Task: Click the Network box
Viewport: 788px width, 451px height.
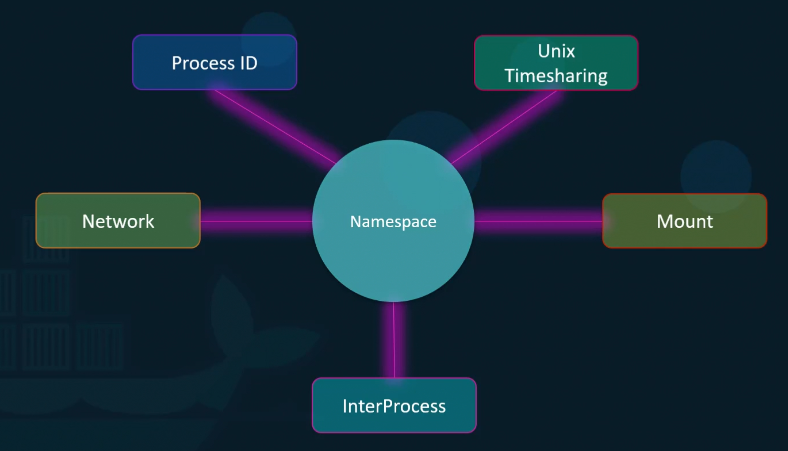Action: click(x=118, y=221)
